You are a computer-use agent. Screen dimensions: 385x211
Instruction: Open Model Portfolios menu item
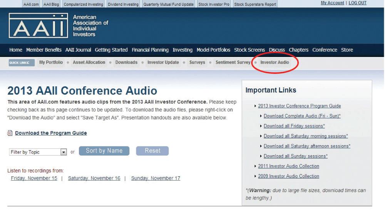coord(213,50)
